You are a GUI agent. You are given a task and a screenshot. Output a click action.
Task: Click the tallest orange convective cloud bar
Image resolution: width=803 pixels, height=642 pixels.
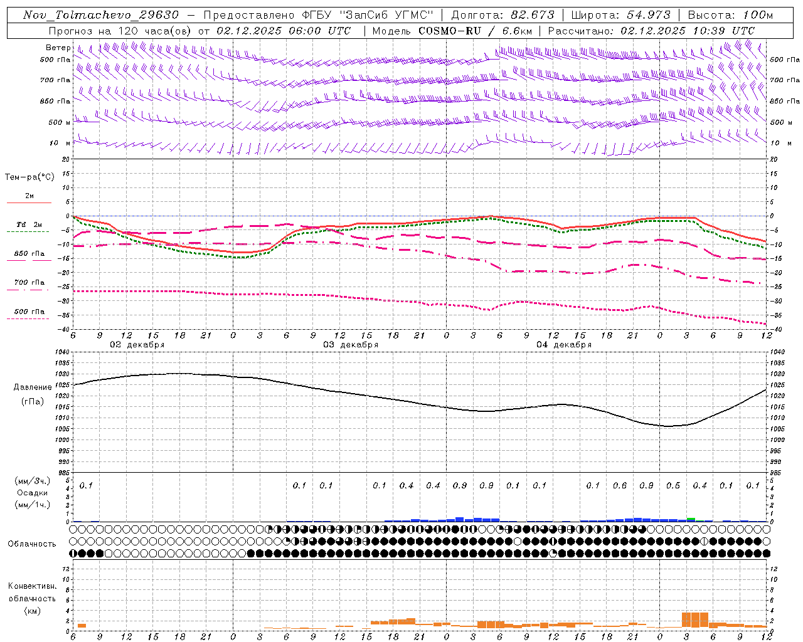point(694,619)
